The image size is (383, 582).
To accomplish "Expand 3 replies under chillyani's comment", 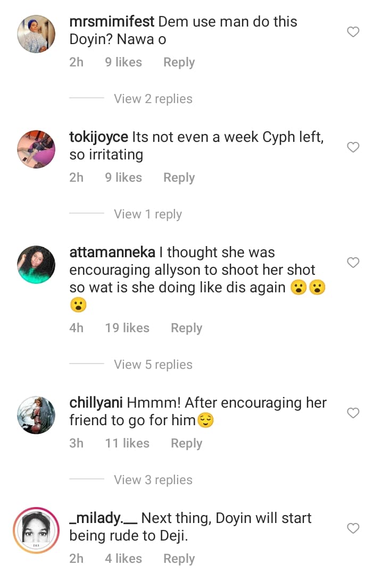I will [x=153, y=480].
